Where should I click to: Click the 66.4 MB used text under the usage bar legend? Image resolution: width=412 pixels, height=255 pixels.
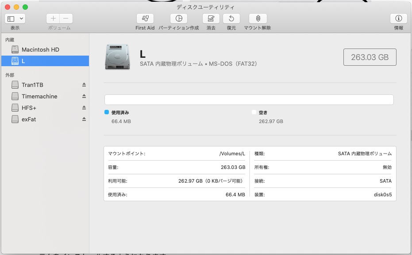(x=121, y=121)
